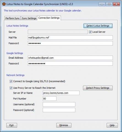Click Detect Proxy Settings button
This screenshot has height=132, width=122.
tap(98, 88)
